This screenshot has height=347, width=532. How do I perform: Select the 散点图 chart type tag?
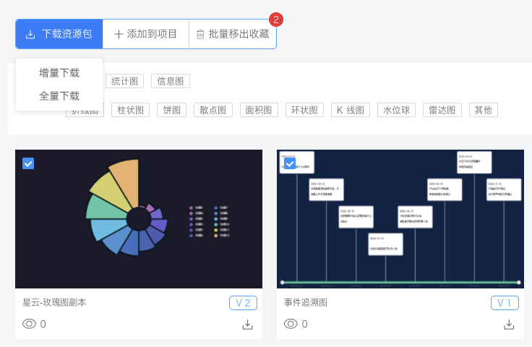coord(213,110)
